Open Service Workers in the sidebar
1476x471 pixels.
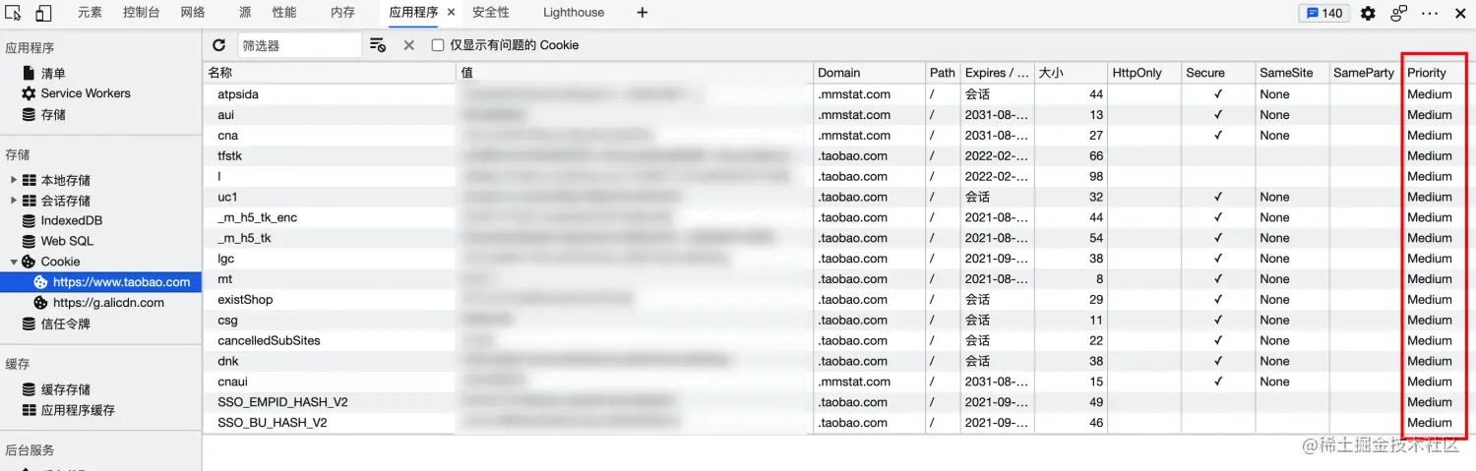coord(86,93)
